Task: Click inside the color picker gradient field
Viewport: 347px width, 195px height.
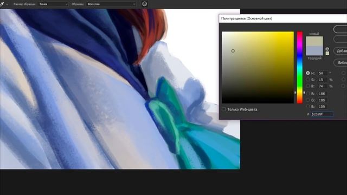Action: [x=258, y=67]
